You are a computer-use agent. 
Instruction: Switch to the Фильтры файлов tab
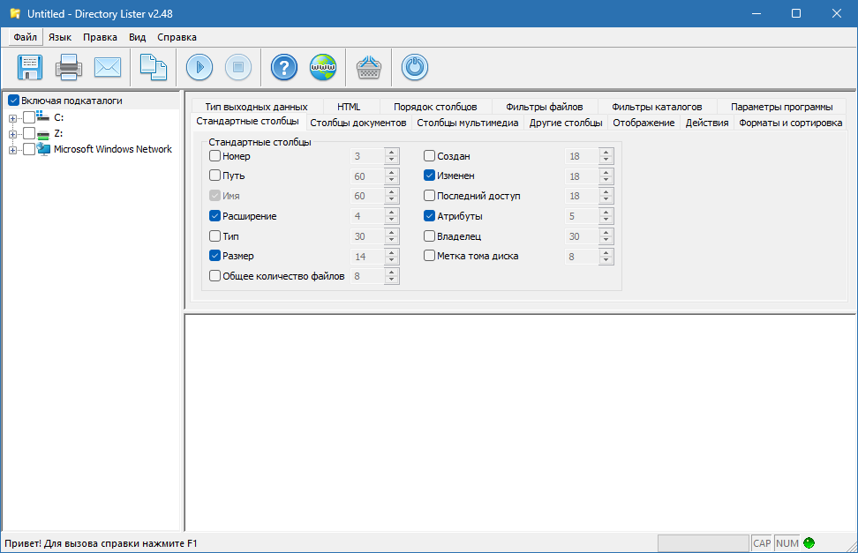(544, 107)
